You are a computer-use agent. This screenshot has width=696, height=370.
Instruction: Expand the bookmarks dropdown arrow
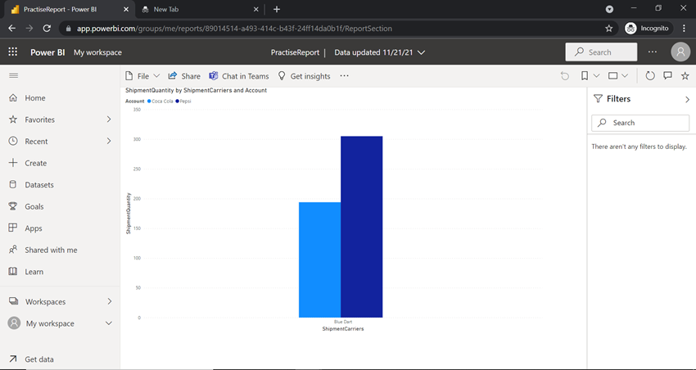[x=597, y=76]
